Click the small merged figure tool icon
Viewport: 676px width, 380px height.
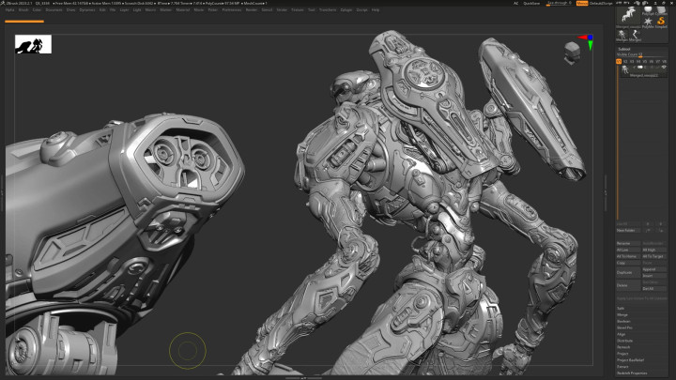tap(623, 35)
